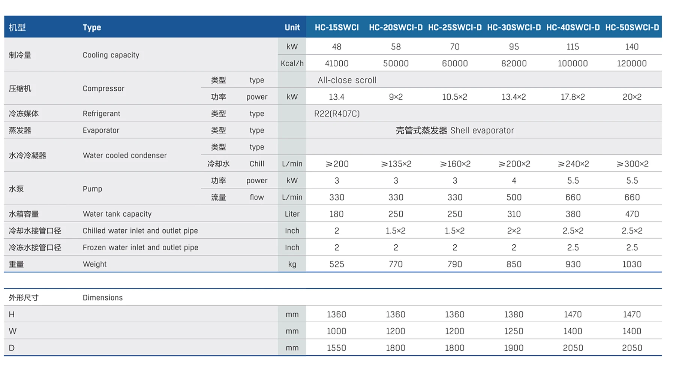Click the 外形尺寸 label
This screenshot has width=673, height=380.
pos(24,298)
